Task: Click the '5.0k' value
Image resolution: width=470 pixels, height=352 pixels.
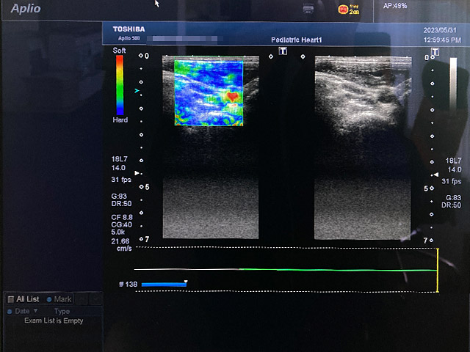Action: [x=118, y=232]
